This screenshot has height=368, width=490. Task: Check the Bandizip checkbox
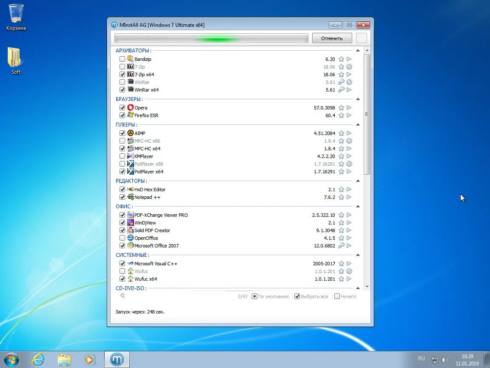coord(122,59)
